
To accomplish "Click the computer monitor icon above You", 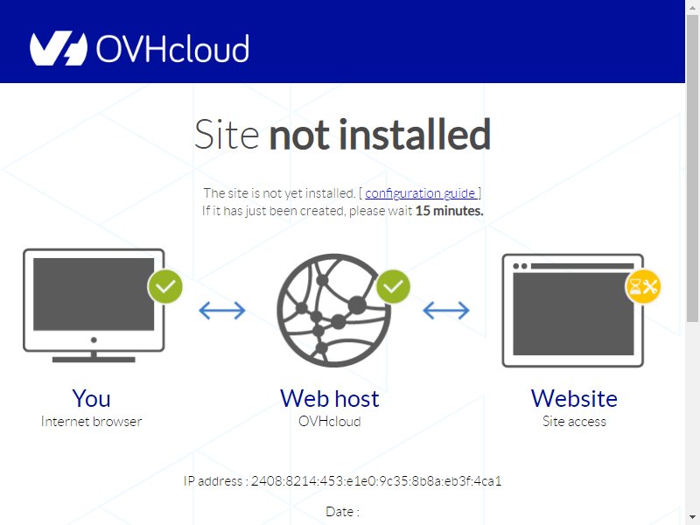I will click(94, 305).
